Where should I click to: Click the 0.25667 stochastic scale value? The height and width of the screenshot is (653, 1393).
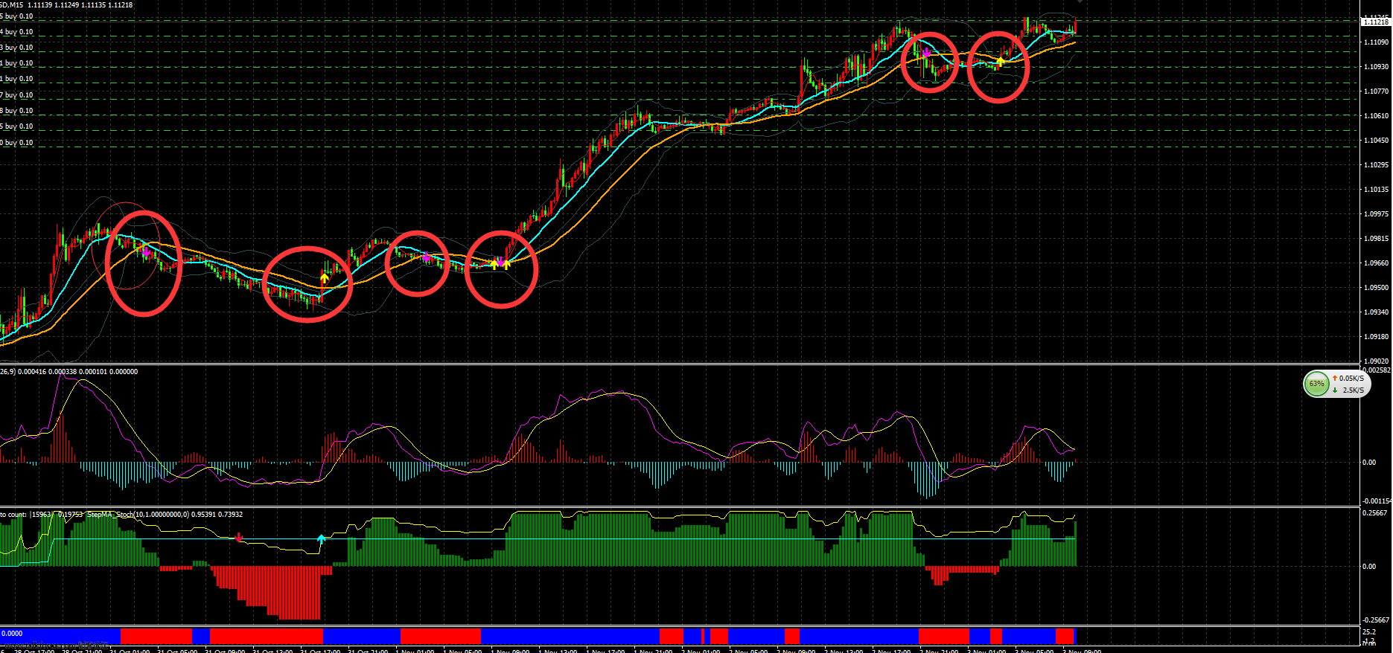[1375, 513]
